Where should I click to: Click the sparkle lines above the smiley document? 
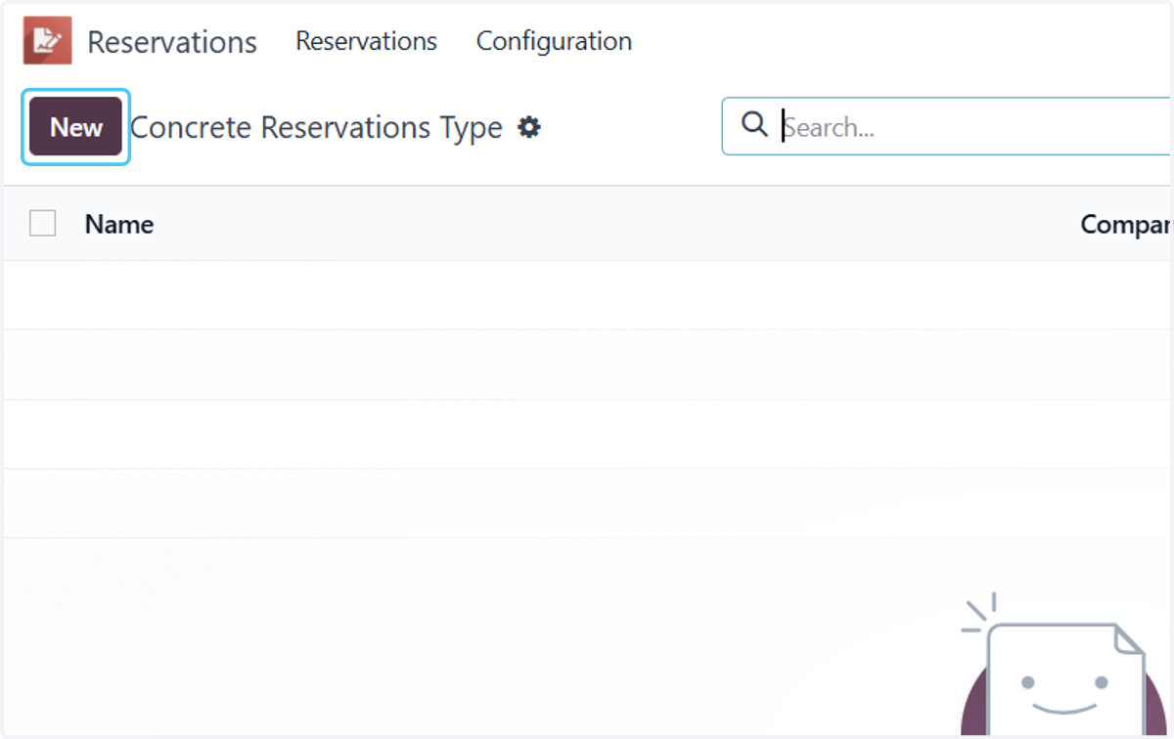coord(980,613)
